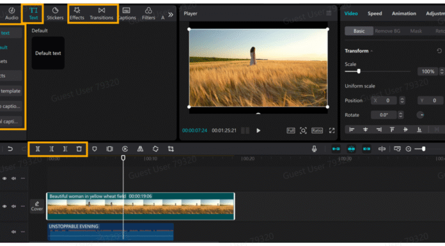Click the Ratio button in the Player
Screen dimensions: 445x246
click(x=316, y=130)
